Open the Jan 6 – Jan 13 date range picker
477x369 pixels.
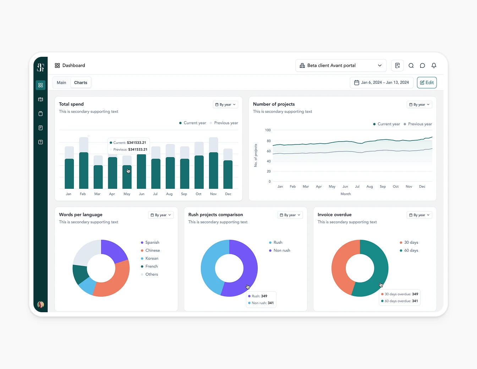click(382, 82)
